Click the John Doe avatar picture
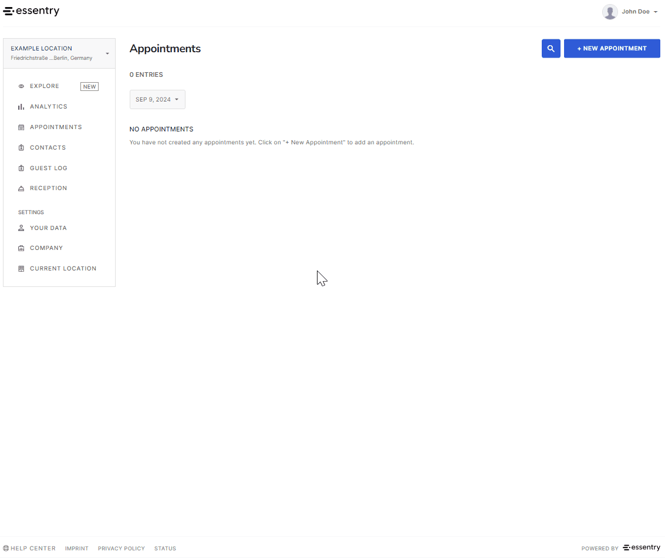The width and height of the screenshot is (665, 558). click(x=609, y=12)
